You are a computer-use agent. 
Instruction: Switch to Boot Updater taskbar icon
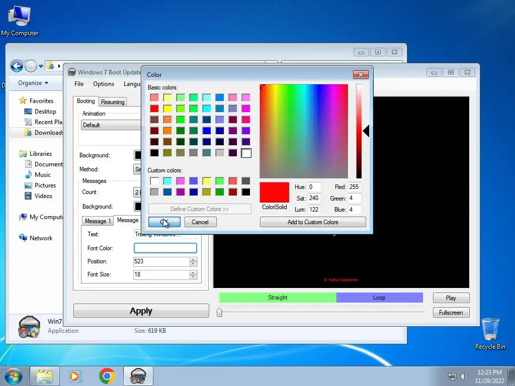pyautogui.click(x=138, y=376)
